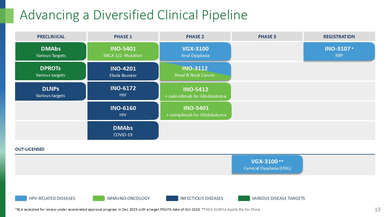Select the INO-4201 Ebola Booster box
The width and height of the screenshot is (386, 217).
tap(123, 71)
